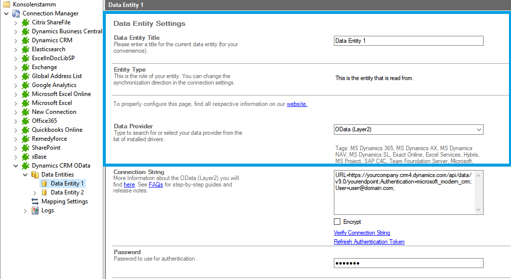Open the website link for configuration info
The image size is (511, 279).
297,104
